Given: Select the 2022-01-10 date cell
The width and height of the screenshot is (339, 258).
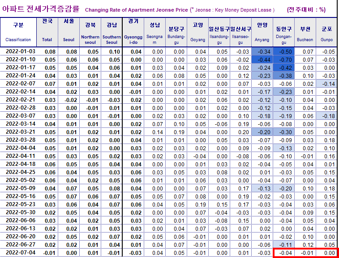Looking at the screenshot, I should click(18, 59).
